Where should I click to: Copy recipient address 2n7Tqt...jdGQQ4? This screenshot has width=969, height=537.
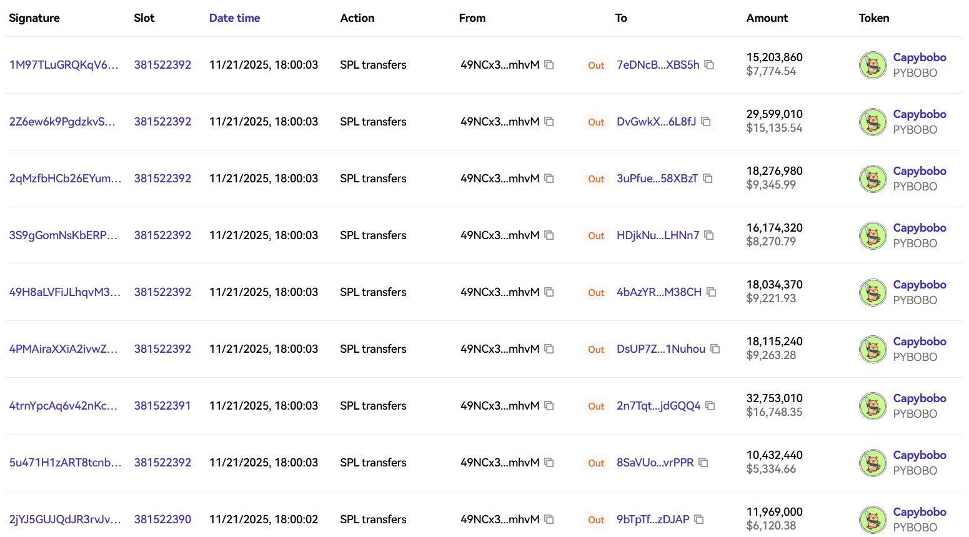(x=710, y=406)
